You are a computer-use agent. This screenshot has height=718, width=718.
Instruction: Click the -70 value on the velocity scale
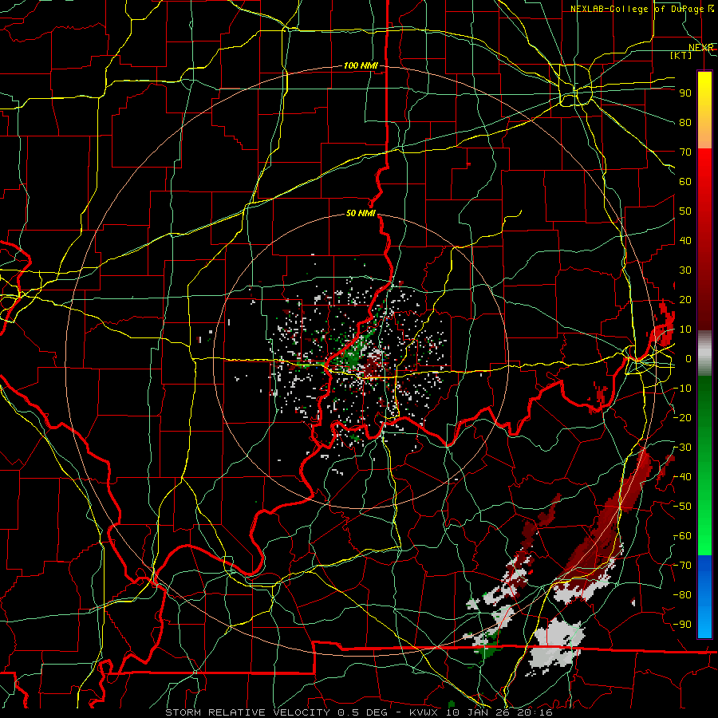pos(683,566)
